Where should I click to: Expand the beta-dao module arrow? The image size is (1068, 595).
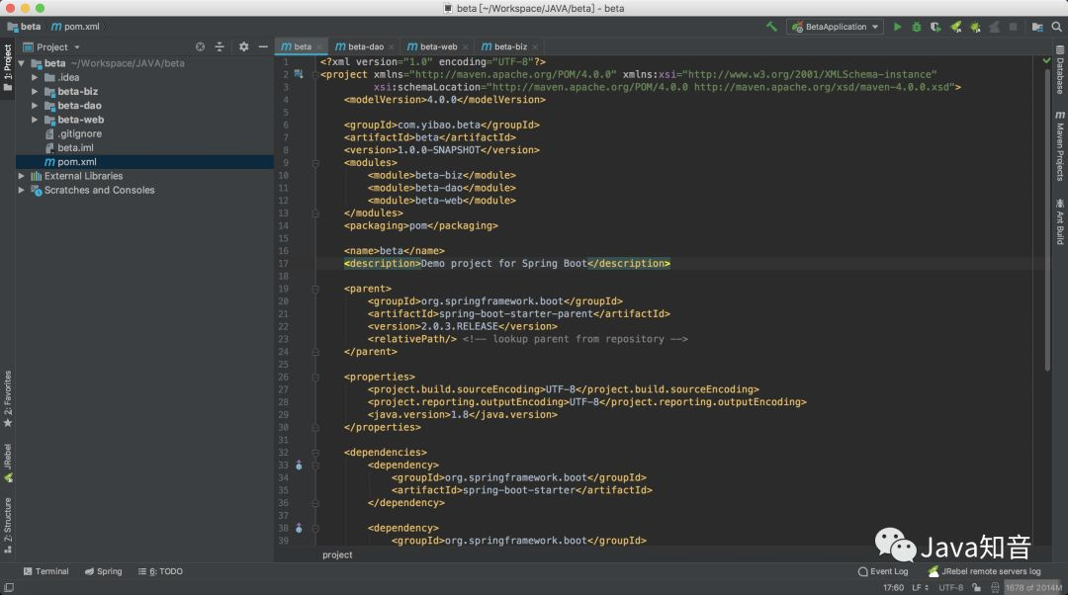click(x=35, y=106)
